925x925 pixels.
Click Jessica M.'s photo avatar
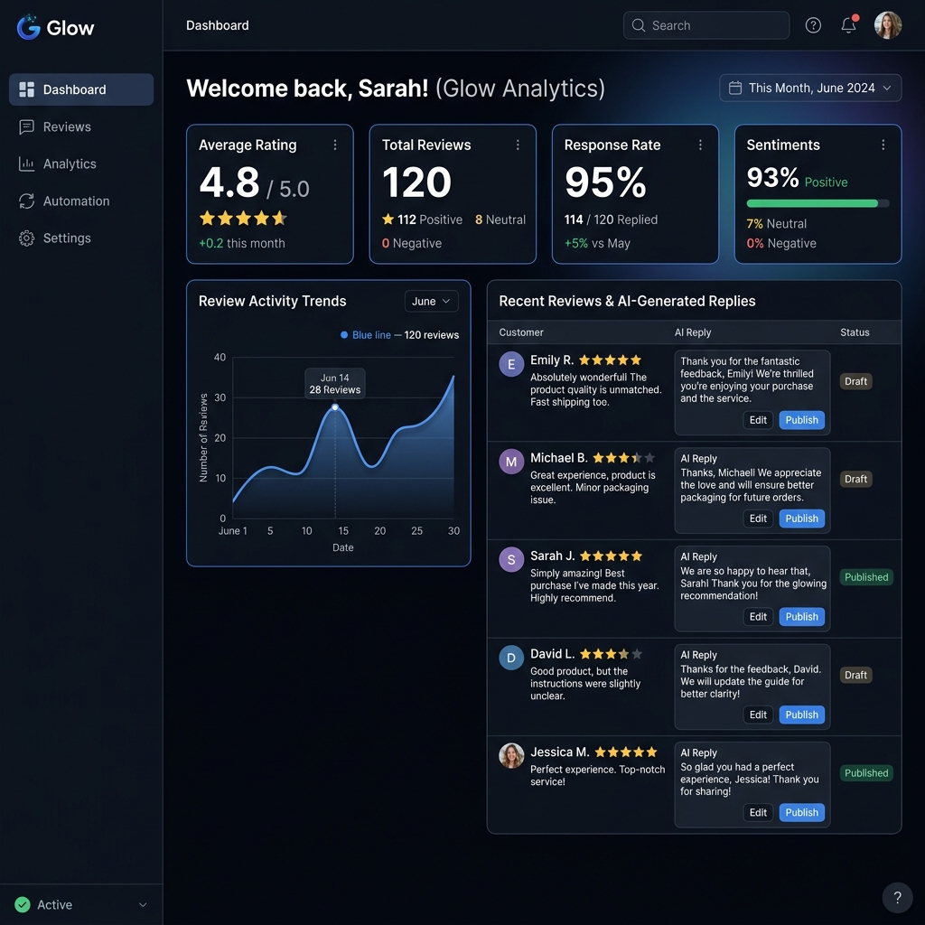pyautogui.click(x=511, y=756)
